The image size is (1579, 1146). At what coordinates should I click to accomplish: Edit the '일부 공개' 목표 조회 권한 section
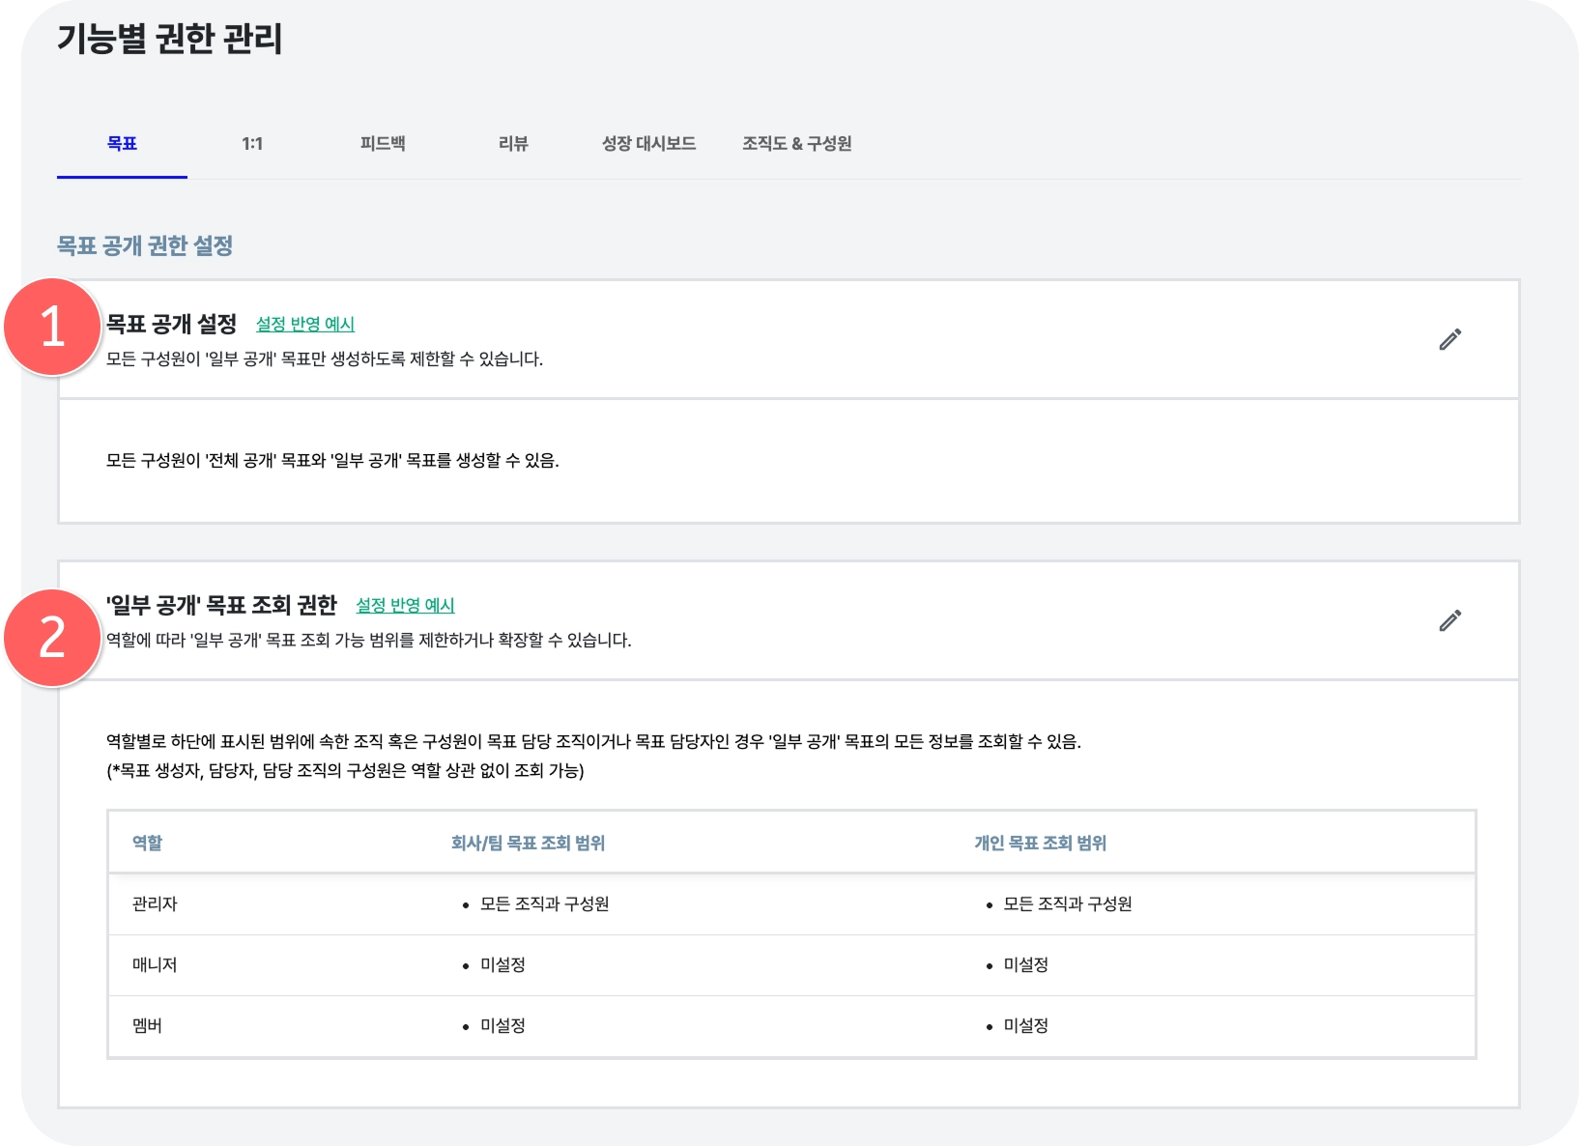tap(1450, 620)
